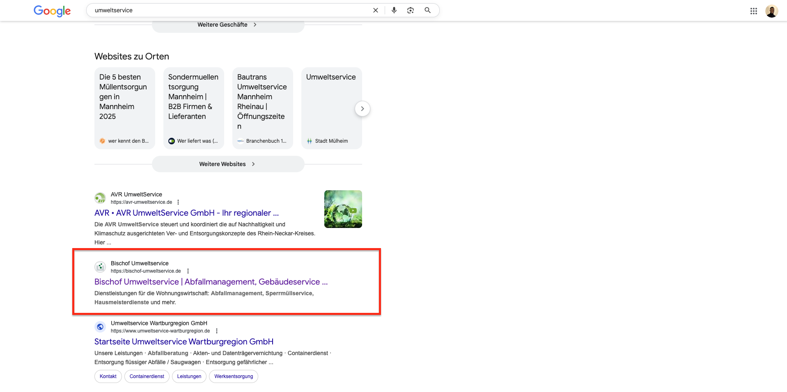
Task: Click the https://www.umweltservice-wartburgregion.de URL text
Action: pyautogui.click(x=160, y=331)
